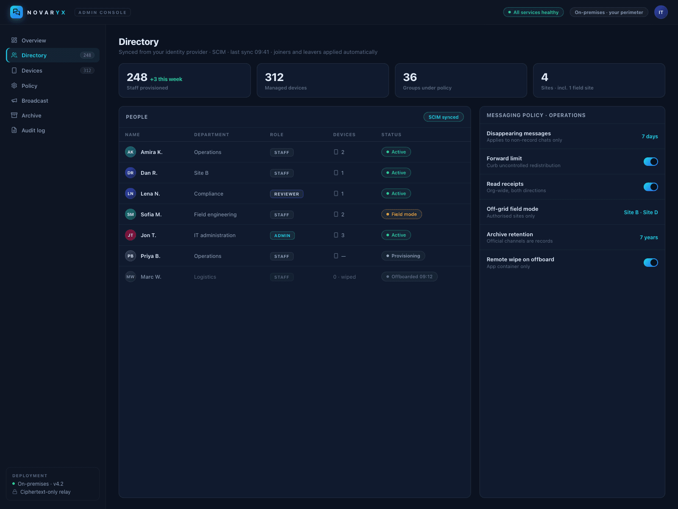Click the Admin Console label

[x=103, y=12]
